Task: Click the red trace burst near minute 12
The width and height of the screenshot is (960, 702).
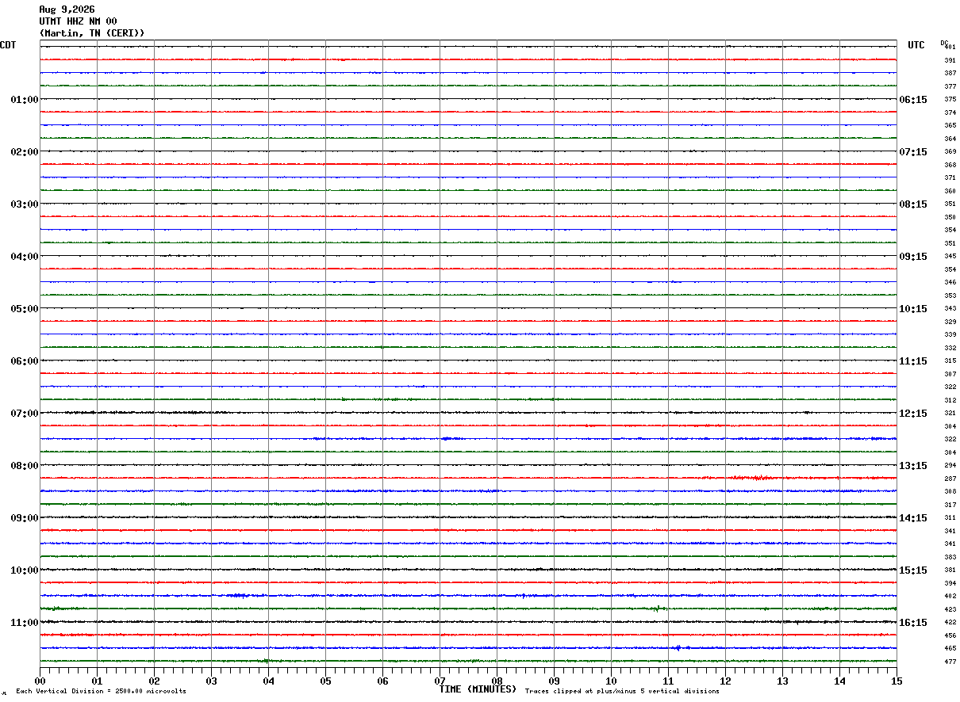Action: coord(752,478)
